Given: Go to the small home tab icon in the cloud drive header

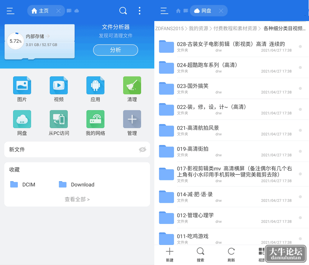Looking at the screenshot, I should tap(178, 11).
